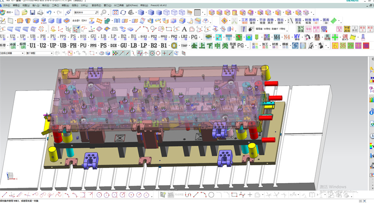Open the GC工具箱 menu
This screenshot has height=203, width=374.
coord(118,5)
